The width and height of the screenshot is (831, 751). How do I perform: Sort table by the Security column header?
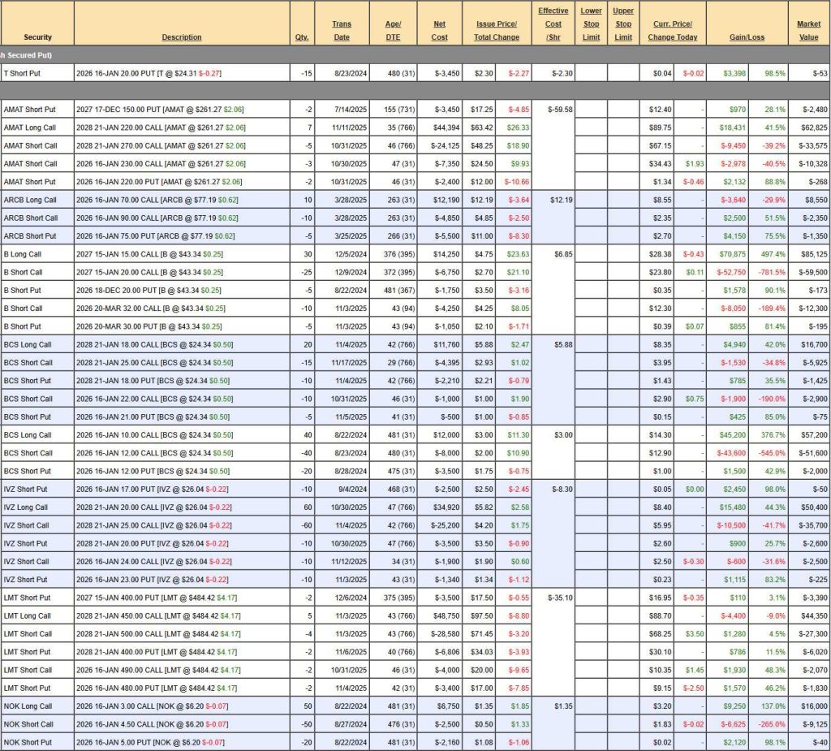point(37,37)
